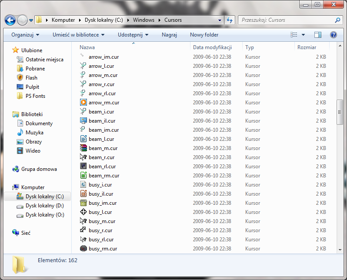Open the view options dropdown arrow
Viewport: 347px width, 280px height.
[303, 35]
